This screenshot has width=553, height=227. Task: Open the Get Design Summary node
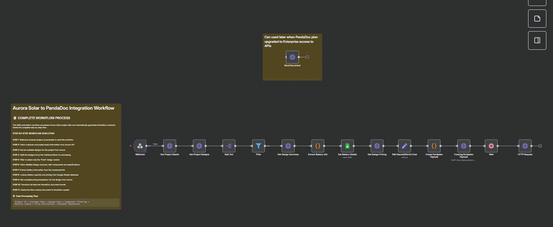288,146
